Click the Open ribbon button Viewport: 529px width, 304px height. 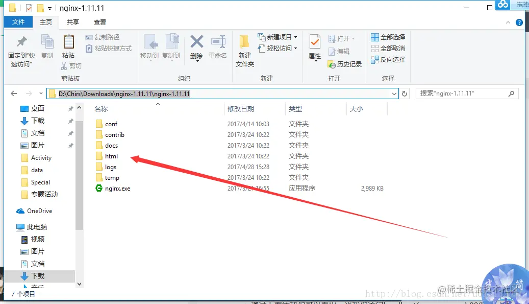pyautogui.click(x=342, y=38)
